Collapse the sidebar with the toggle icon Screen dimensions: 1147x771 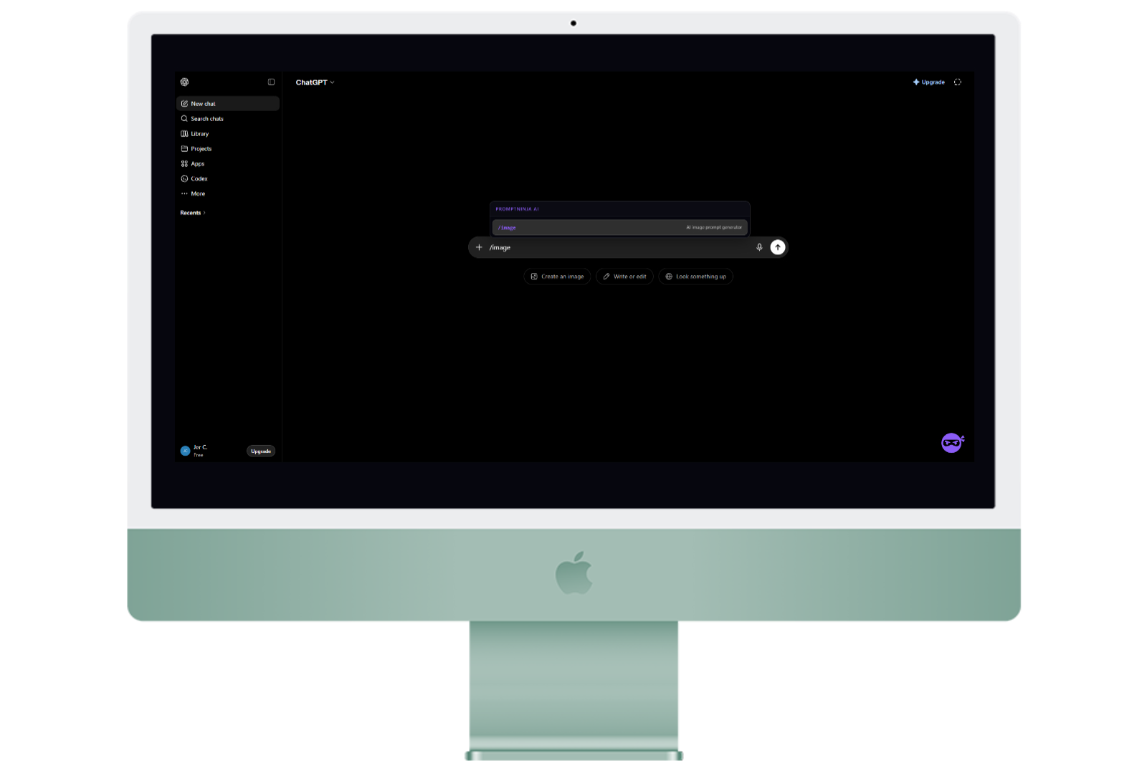(271, 82)
